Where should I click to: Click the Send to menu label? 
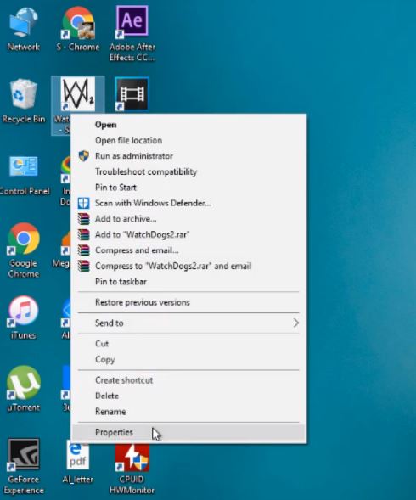pyautogui.click(x=110, y=323)
